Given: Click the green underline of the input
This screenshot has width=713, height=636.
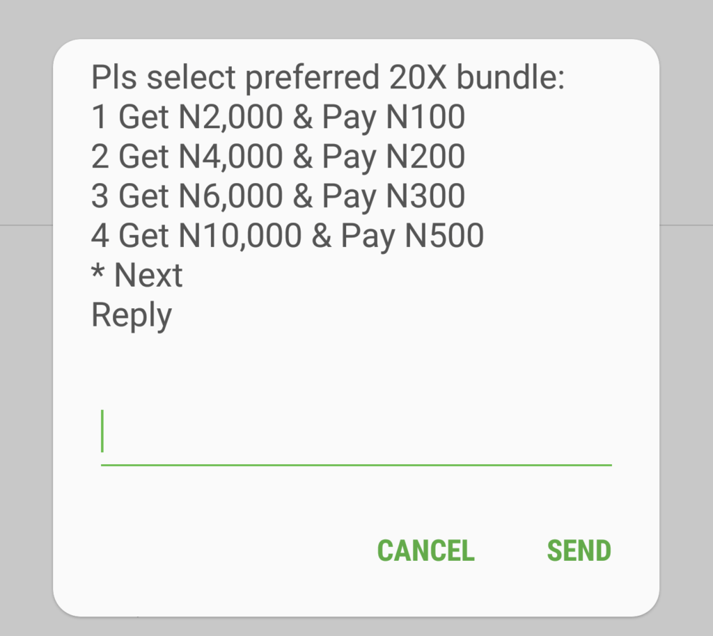Looking at the screenshot, I should click(x=356, y=464).
